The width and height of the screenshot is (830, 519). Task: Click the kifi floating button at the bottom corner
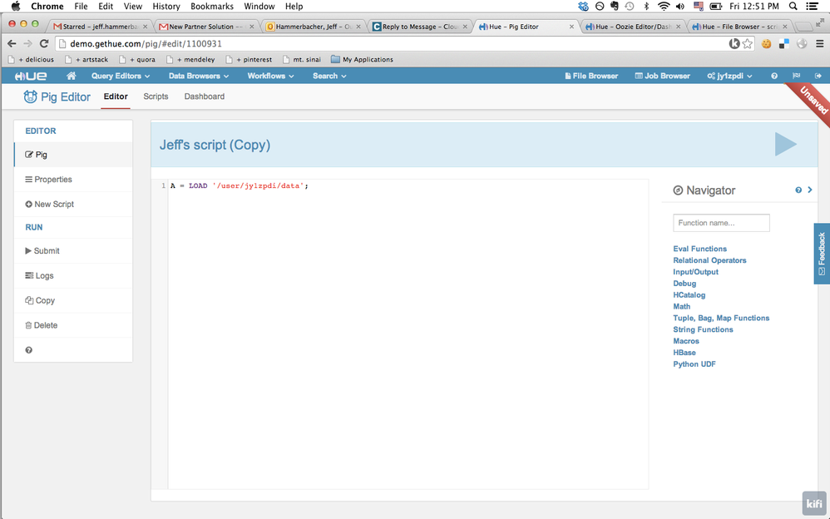coord(814,504)
